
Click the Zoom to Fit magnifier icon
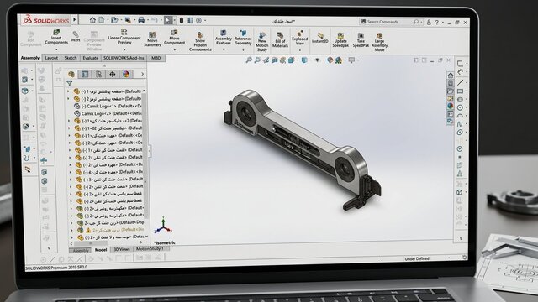[x=249, y=60]
